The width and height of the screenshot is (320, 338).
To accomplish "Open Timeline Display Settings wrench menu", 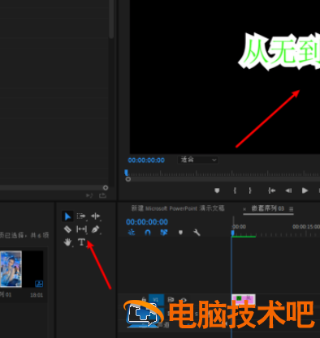I will [x=197, y=233].
